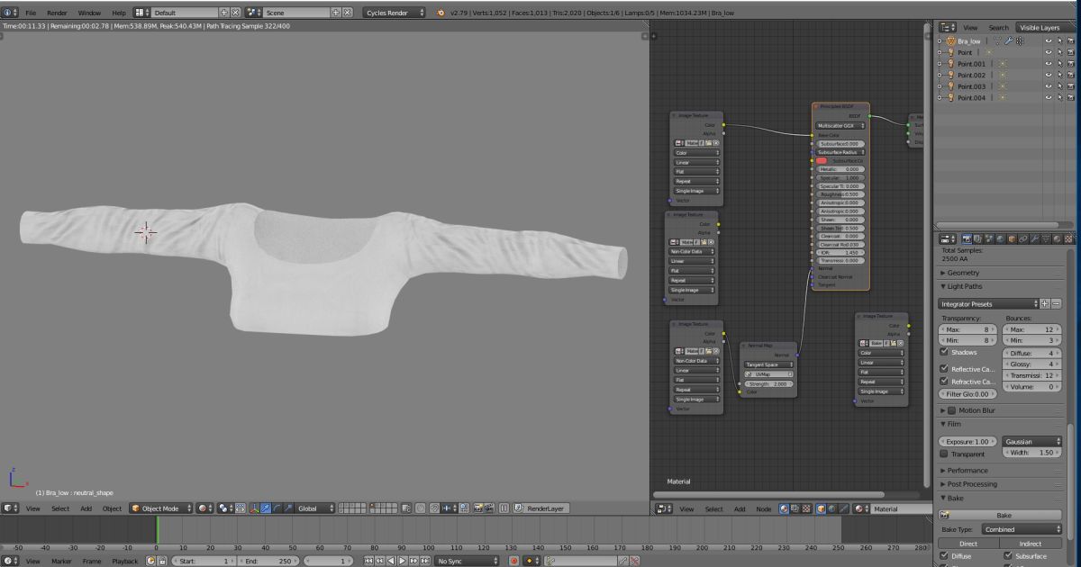The width and height of the screenshot is (1081, 567).
Task: Click the timeline record auto-keyframe button
Action: coord(513,561)
